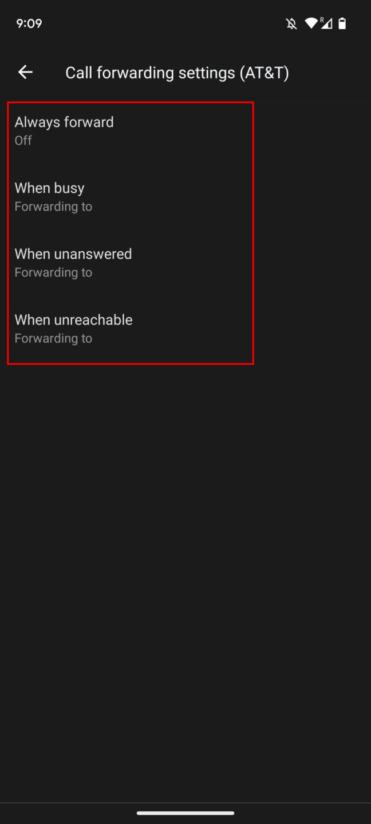This screenshot has height=824, width=371.
Task: Select the When unanswered forwarding option
Action: 73,253
